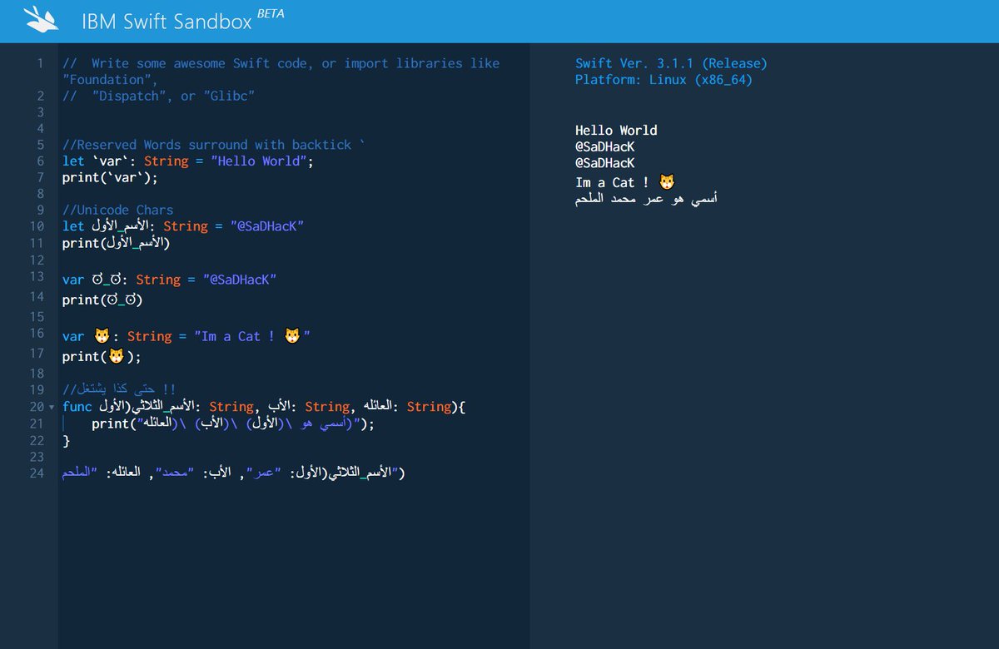
Task: Click the cat emoji variable name on line 16
Action: (x=102, y=336)
